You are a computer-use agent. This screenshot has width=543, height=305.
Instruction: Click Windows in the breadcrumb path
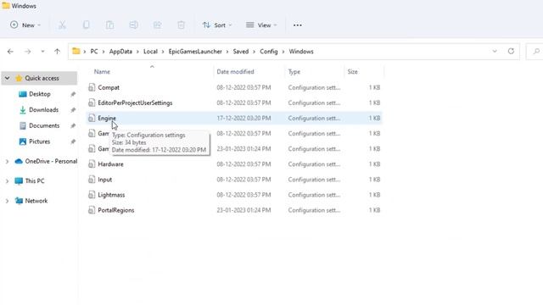301,52
